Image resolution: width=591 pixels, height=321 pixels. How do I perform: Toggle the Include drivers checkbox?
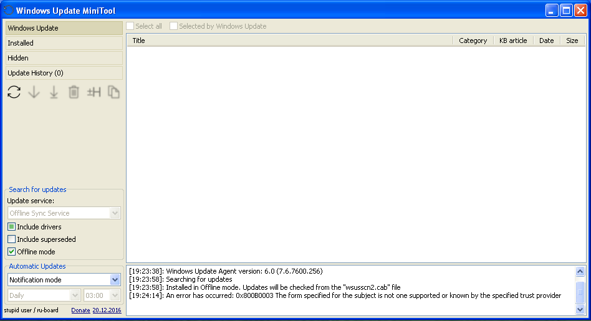pos(12,227)
